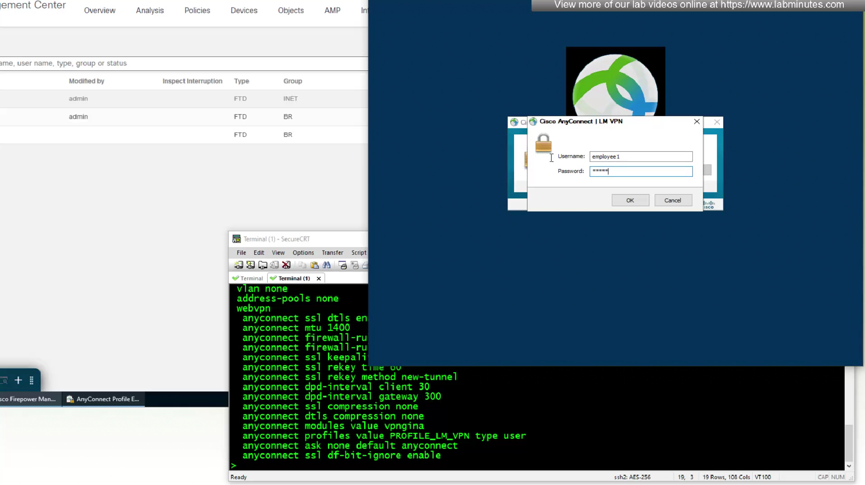Screen dimensions: 865x485
Task: Click the plus icon in dark widget
Action: (18, 380)
